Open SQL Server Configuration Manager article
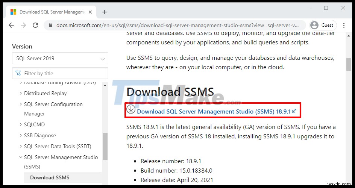Image resolution: width=355 pixels, height=188 pixels. pos(53,109)
